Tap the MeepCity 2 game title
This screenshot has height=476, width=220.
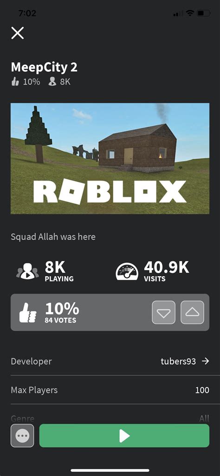[44, 67]
